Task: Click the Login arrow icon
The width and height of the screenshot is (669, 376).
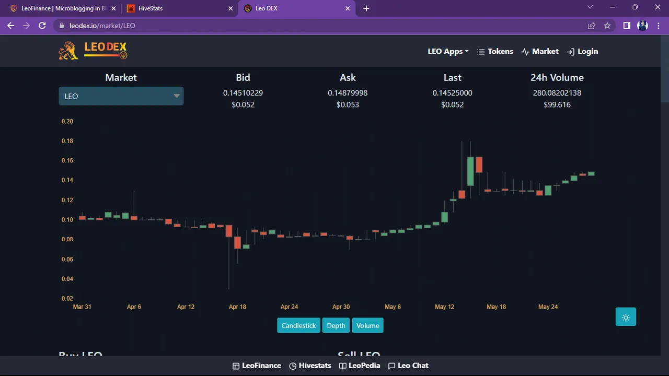Action: coord(571,52)
